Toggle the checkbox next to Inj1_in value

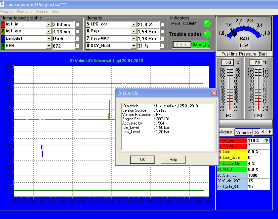click(x=77, y=24)
